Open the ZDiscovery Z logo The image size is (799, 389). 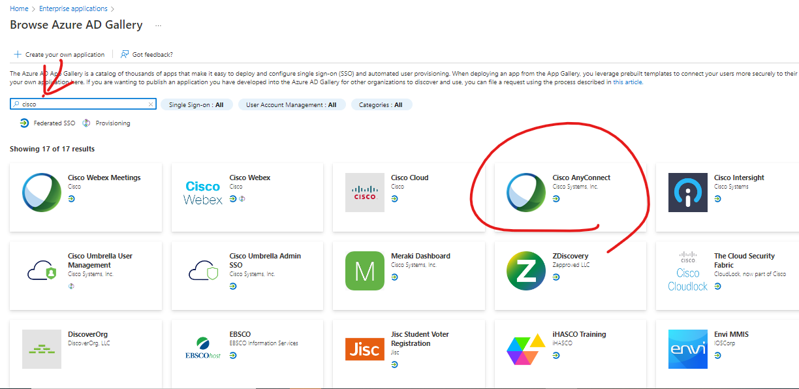(x=526, y=271)
